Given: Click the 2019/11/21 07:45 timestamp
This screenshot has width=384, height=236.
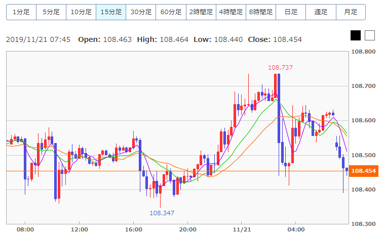Looking at the screenshot, I should tap(38, 39).
